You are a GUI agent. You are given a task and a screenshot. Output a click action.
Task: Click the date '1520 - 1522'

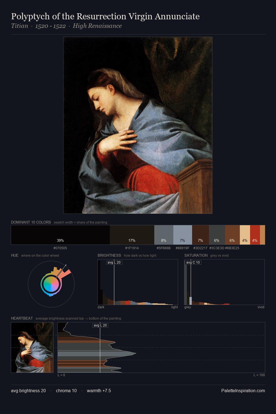(51, 26)
